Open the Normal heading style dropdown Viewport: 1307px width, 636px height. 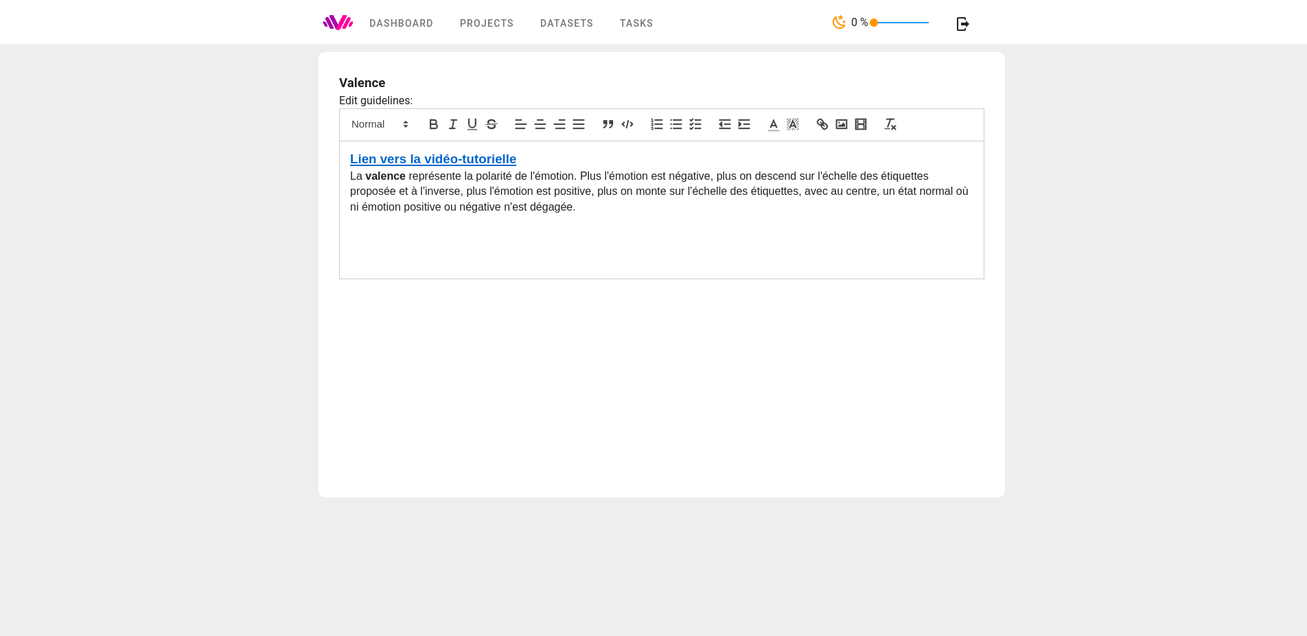pyautogui.click(x=380, y=124)
